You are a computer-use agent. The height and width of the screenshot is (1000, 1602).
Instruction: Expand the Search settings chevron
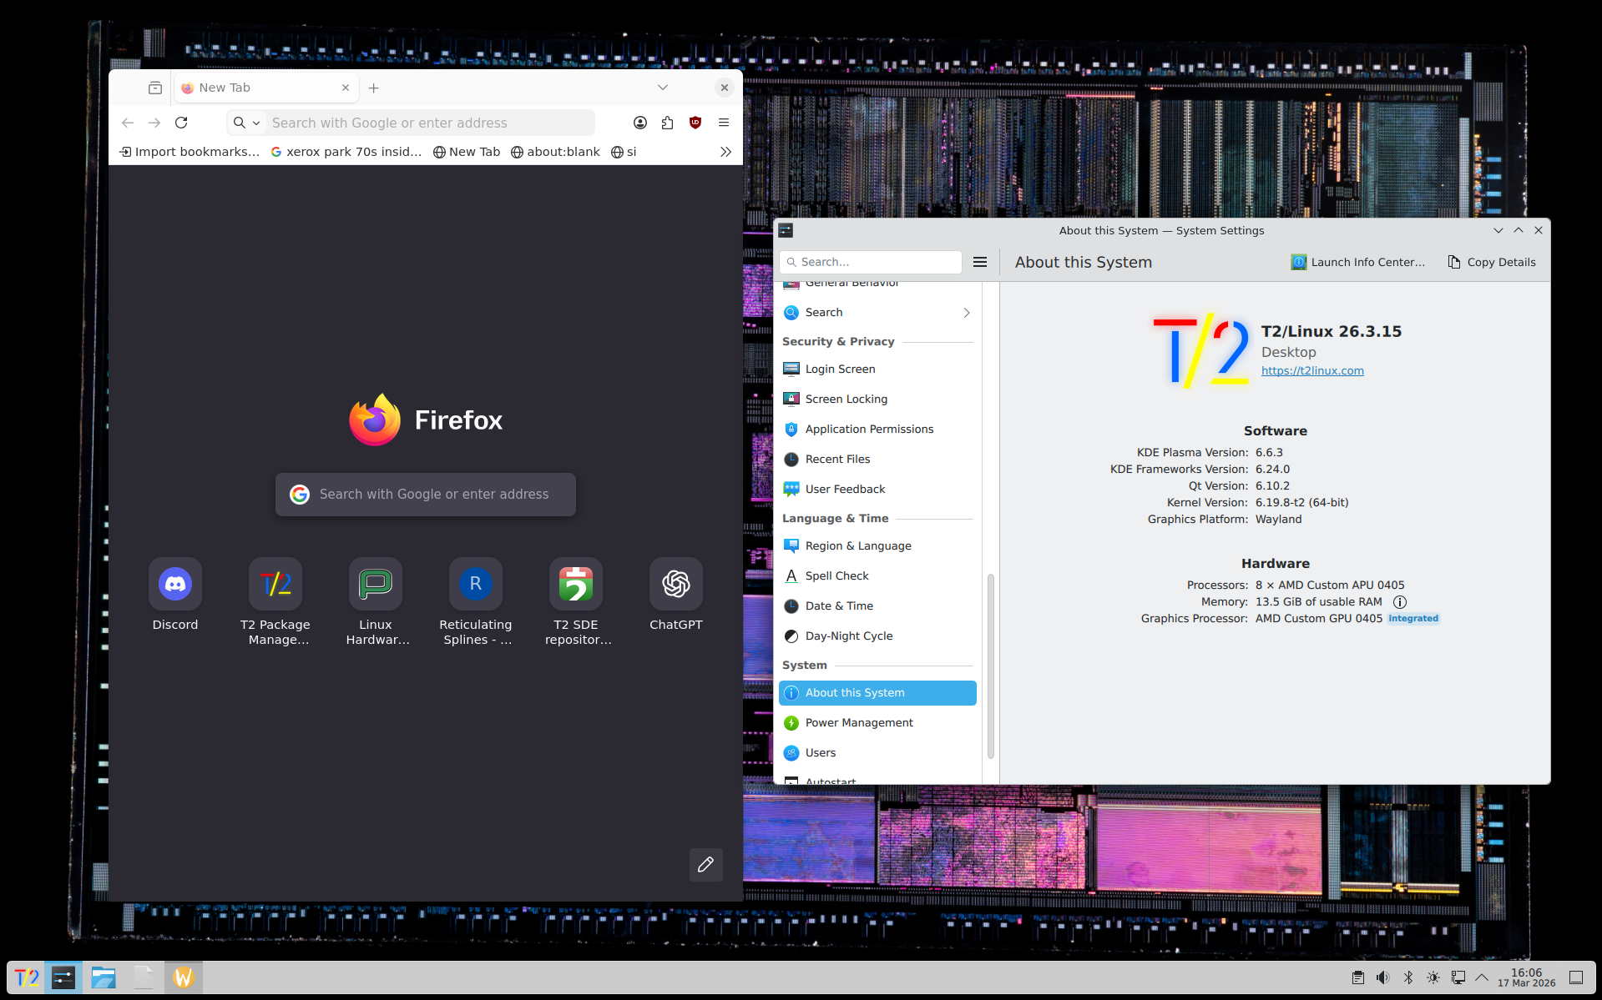[967, 313]
